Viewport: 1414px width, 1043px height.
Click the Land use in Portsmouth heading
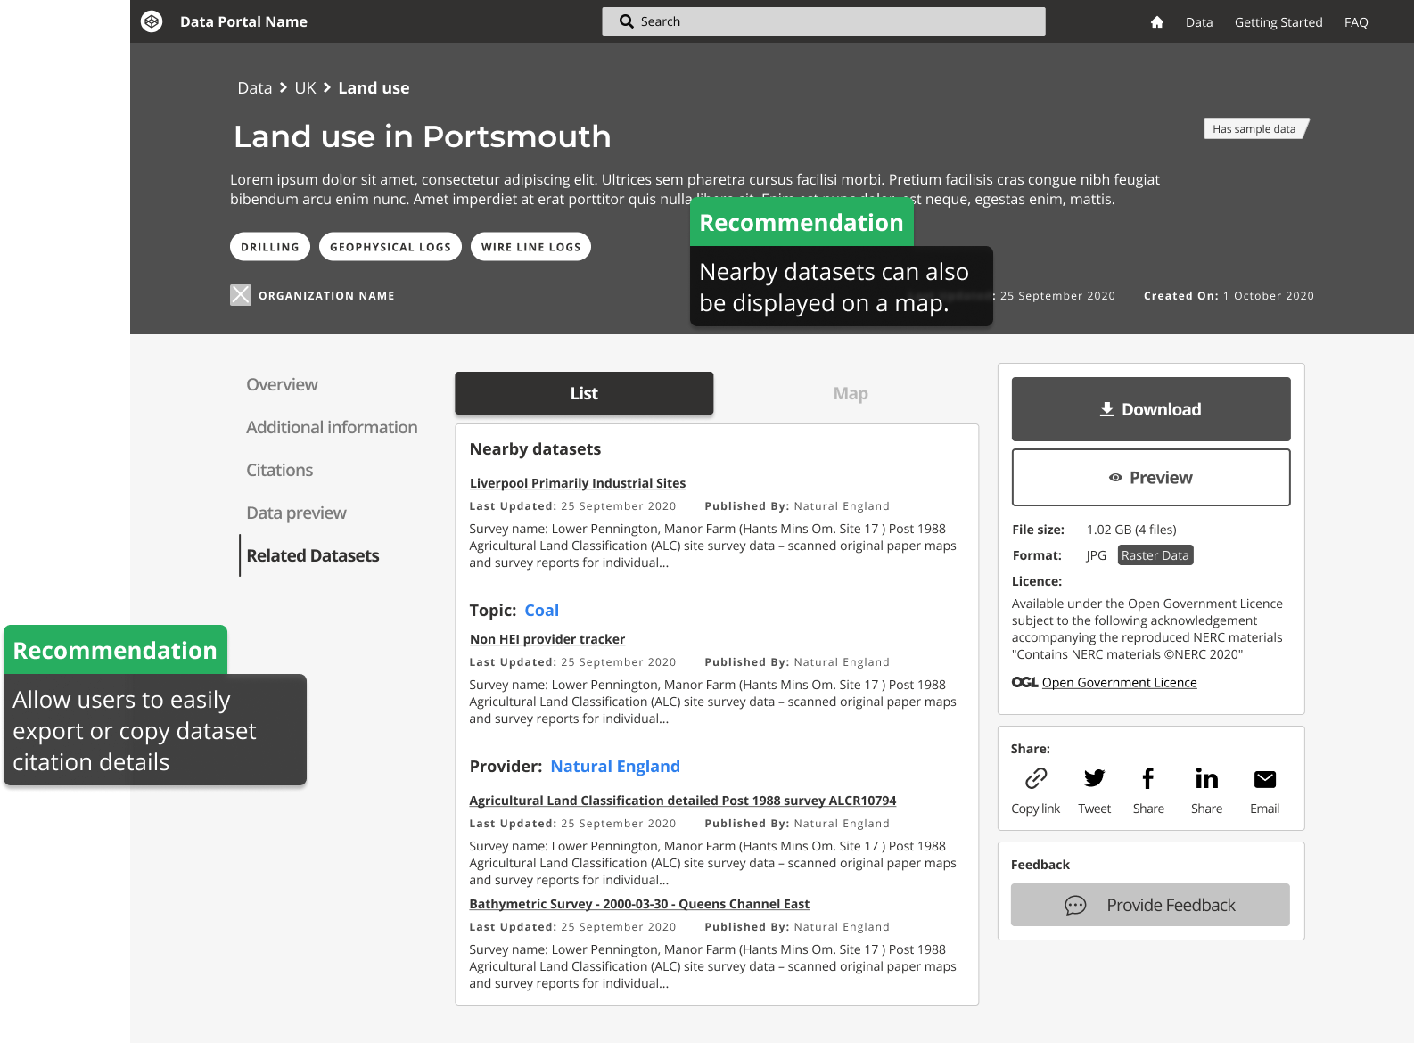tap(423, 136)
